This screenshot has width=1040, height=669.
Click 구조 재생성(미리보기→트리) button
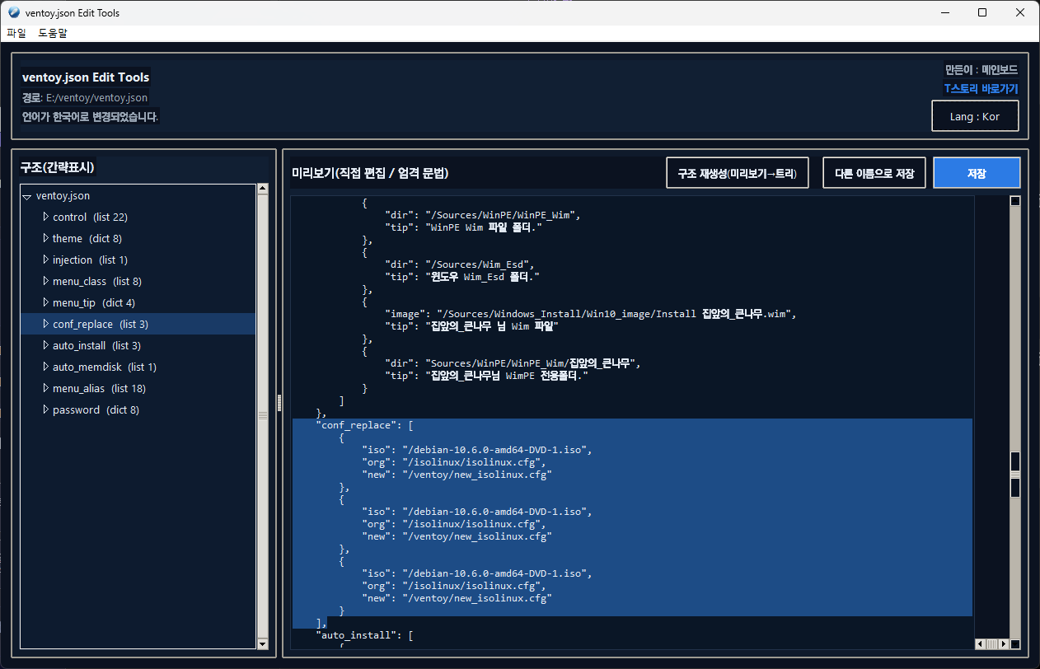(738, 173)
